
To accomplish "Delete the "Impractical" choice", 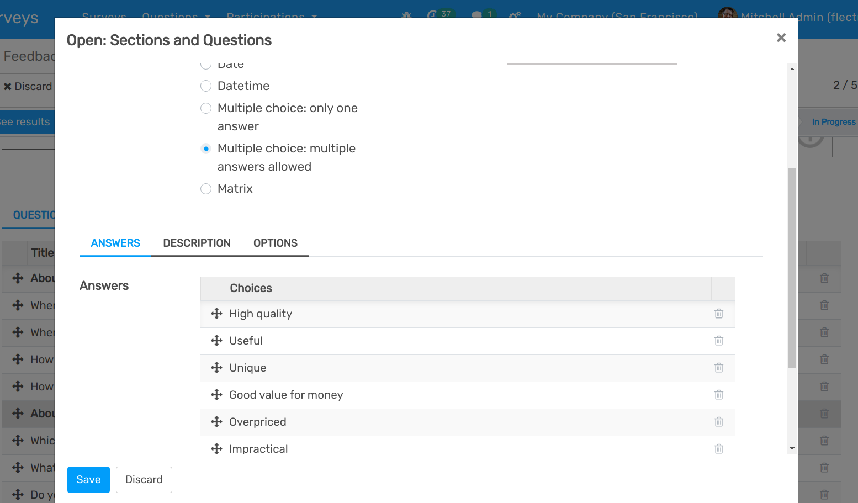I will tap(718, 448).
